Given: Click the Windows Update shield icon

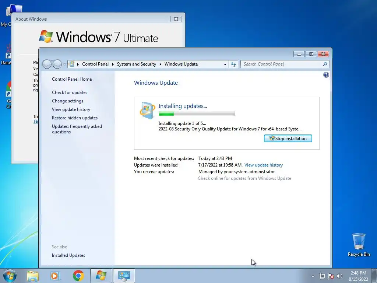Looking at the screenshot, I should (x=147, y=110).
